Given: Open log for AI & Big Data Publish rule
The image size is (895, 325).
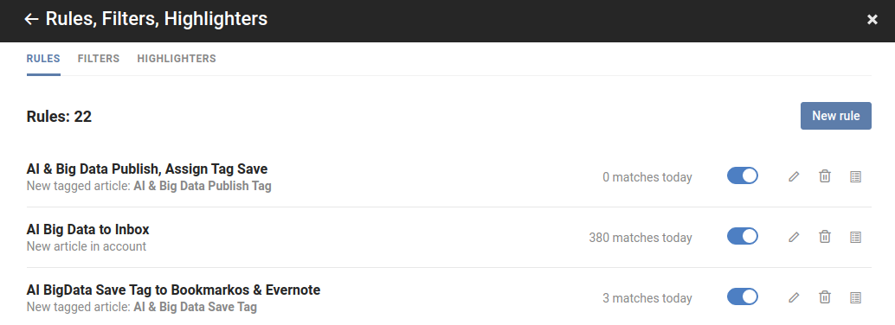Looking at the screenshot, I should (855, 176).
